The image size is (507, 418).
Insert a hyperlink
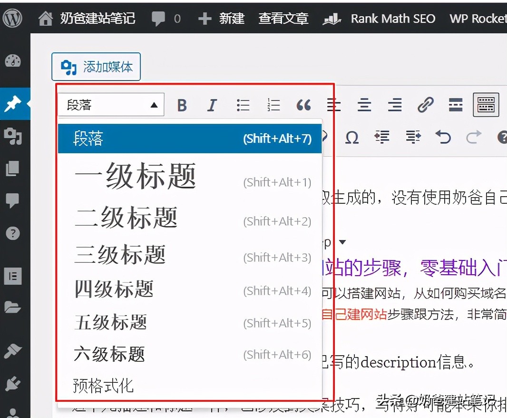(426, 105)
